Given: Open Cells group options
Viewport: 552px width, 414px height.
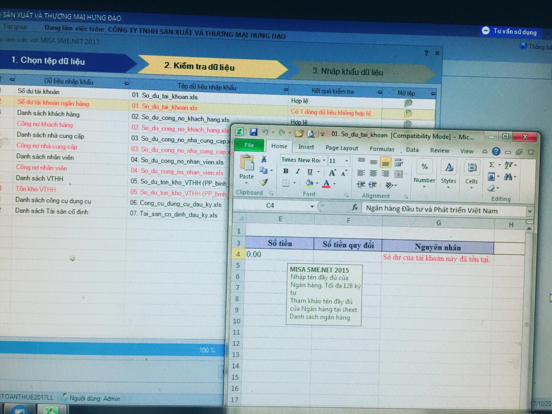Looking at the screenshot, I should point(472,174).
